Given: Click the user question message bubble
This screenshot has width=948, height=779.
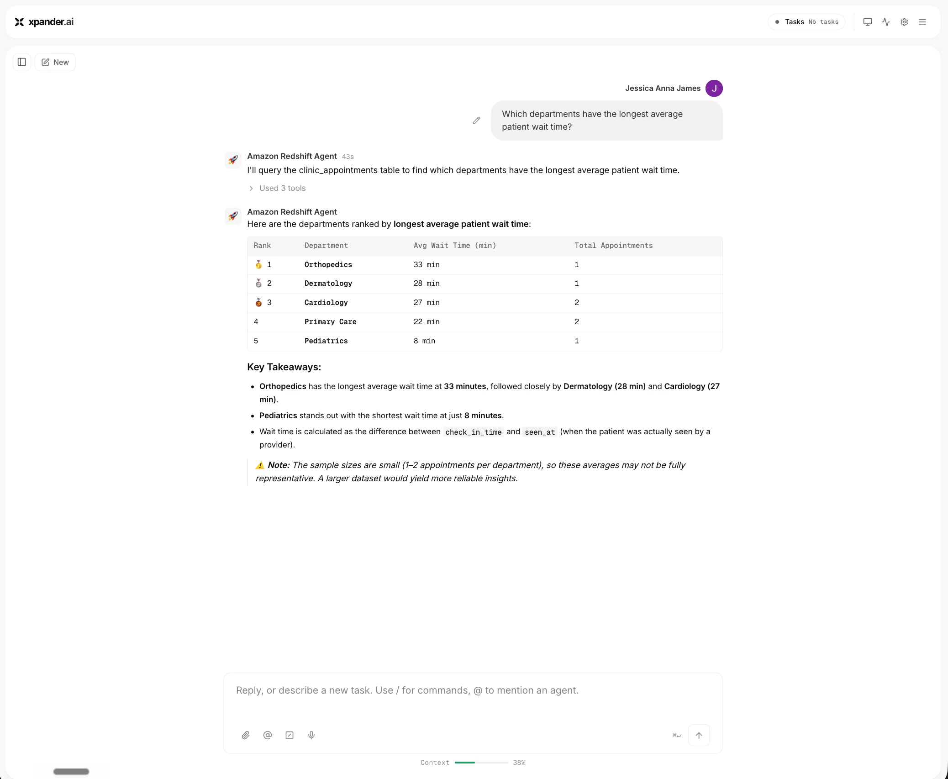Looking at the screenshot, I should coord(607,121).
